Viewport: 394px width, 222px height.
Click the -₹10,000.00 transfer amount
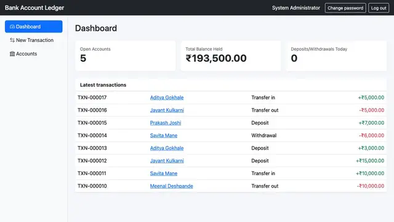[371, 186]
